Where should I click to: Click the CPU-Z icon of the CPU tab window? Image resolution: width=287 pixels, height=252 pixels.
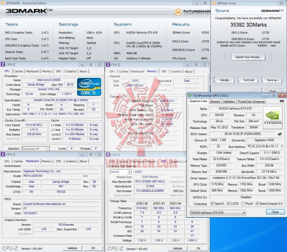point(3,64)
